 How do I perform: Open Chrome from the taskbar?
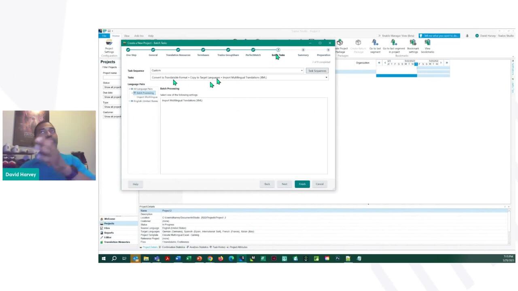[x=210, y=258]
